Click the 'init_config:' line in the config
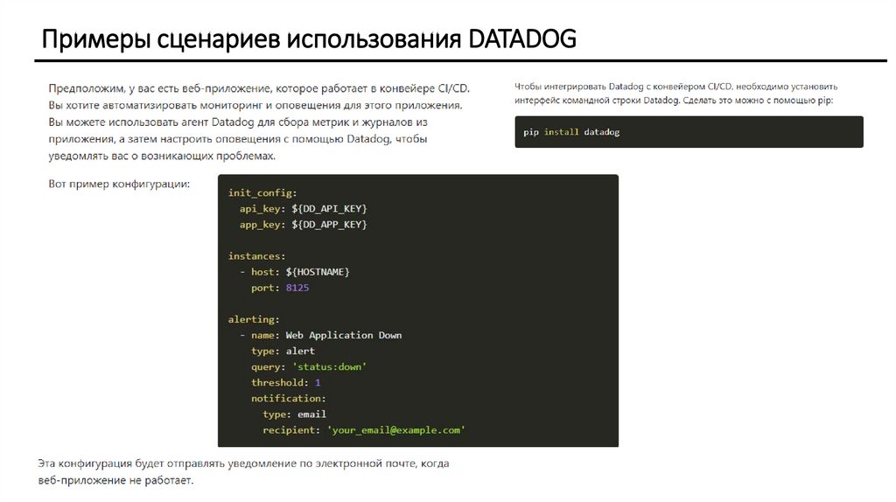 click(x=262, y=193)
